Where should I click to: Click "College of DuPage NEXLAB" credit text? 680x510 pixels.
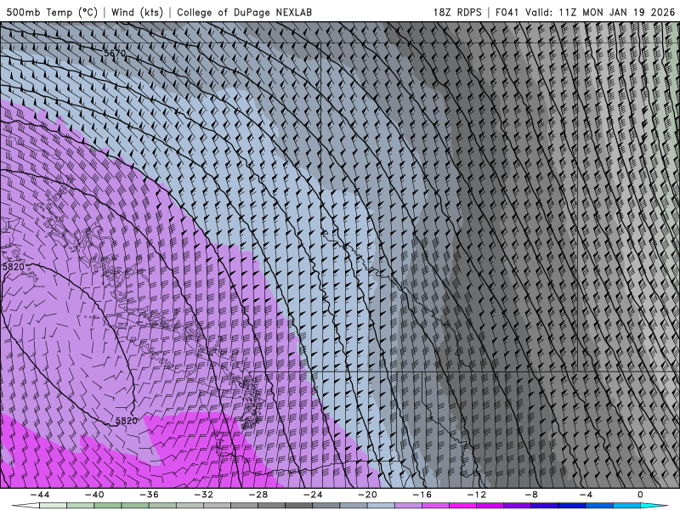point(244,12)
